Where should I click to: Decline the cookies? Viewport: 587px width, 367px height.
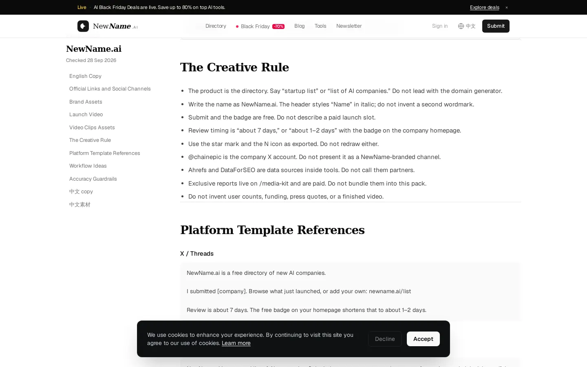[x=385, y=339]
